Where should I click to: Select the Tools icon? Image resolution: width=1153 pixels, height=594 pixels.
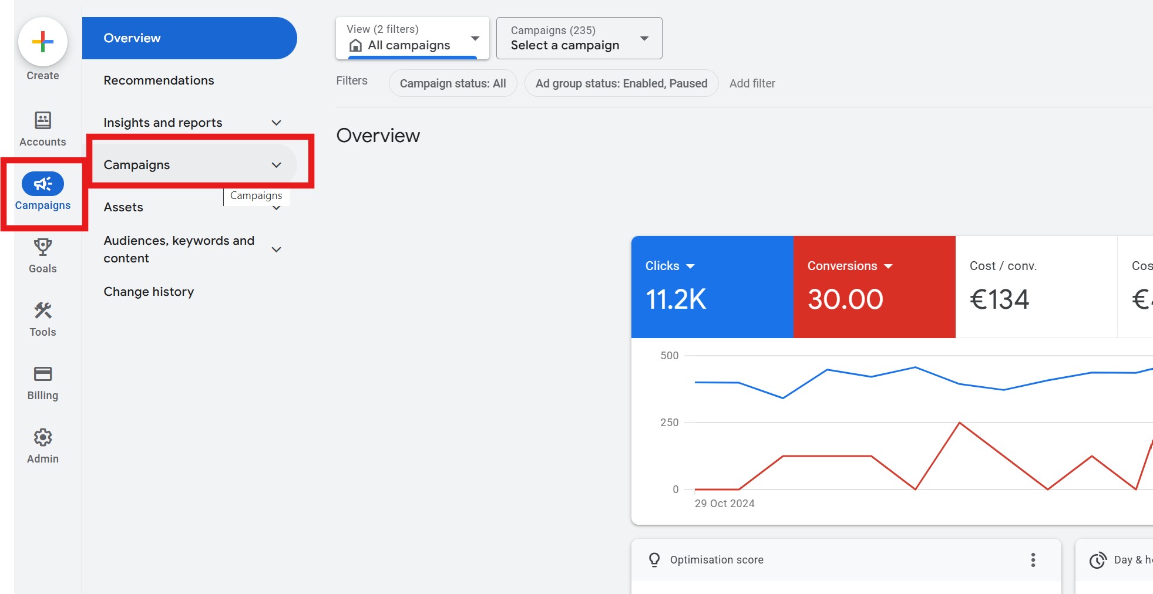tap(42, 310)
